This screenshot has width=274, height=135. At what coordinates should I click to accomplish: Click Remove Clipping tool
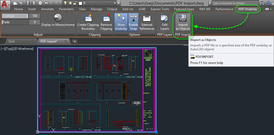[106, 22]
